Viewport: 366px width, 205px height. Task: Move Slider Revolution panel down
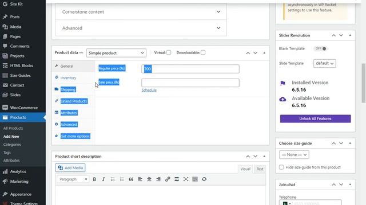pos(341,35)
